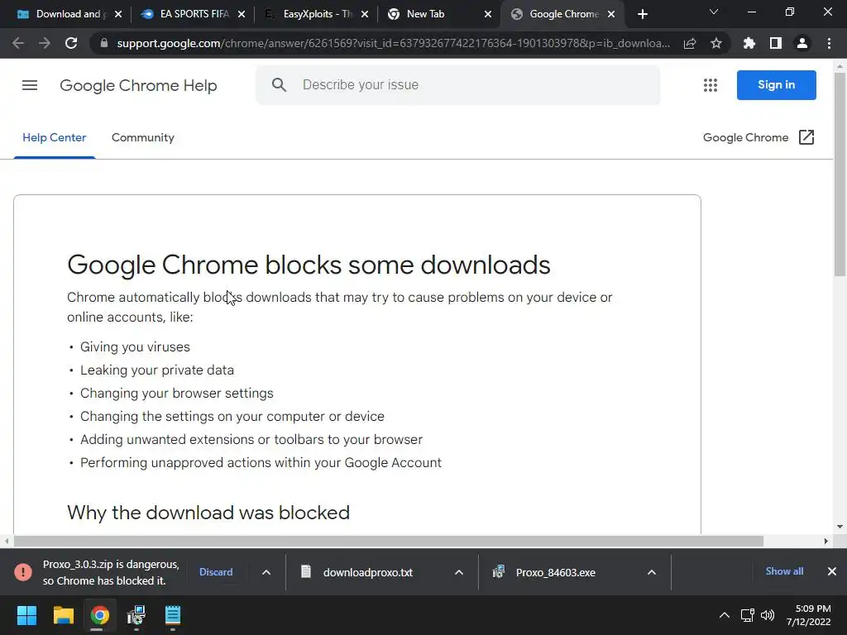Toggle the browser side panel icon

776,43
